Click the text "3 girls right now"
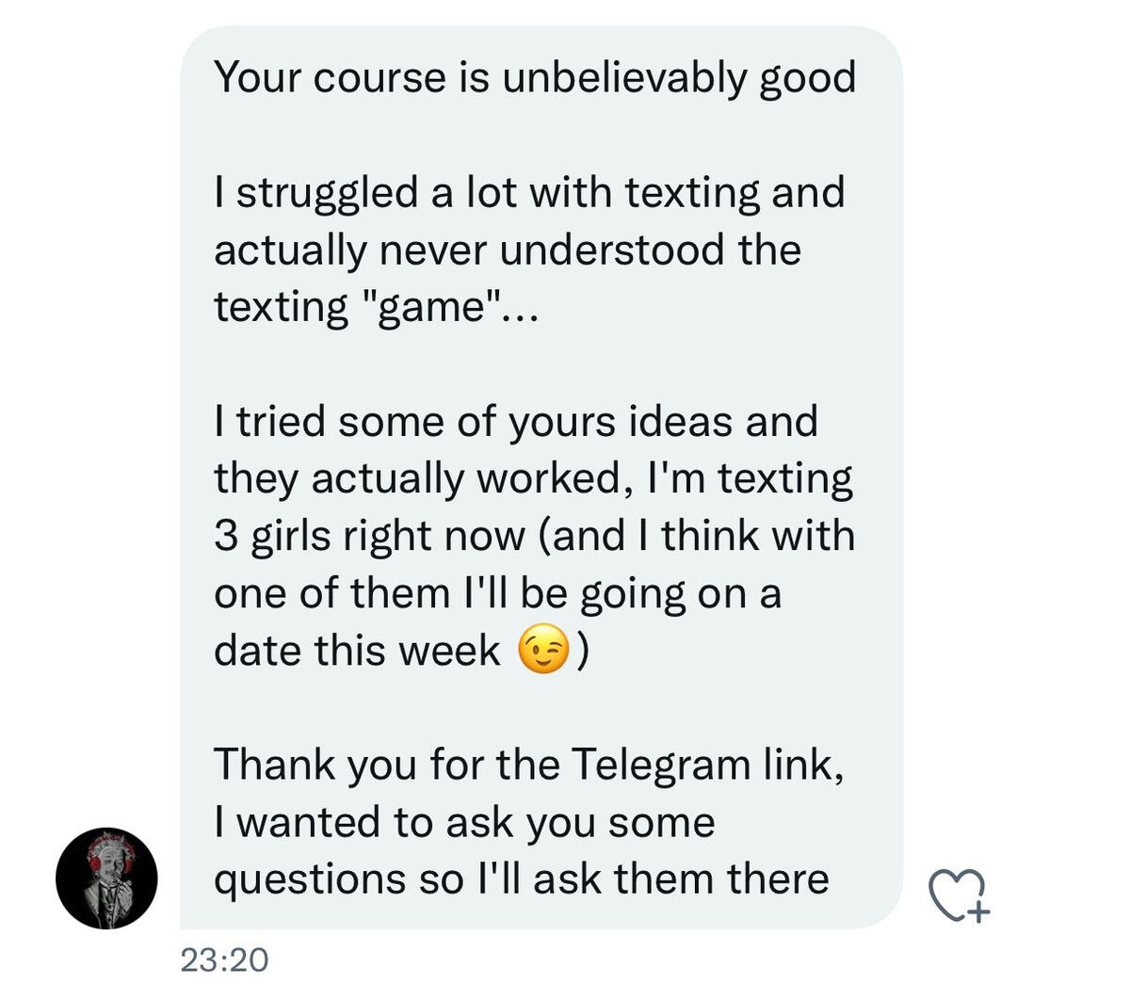 [x=370, y=537]
